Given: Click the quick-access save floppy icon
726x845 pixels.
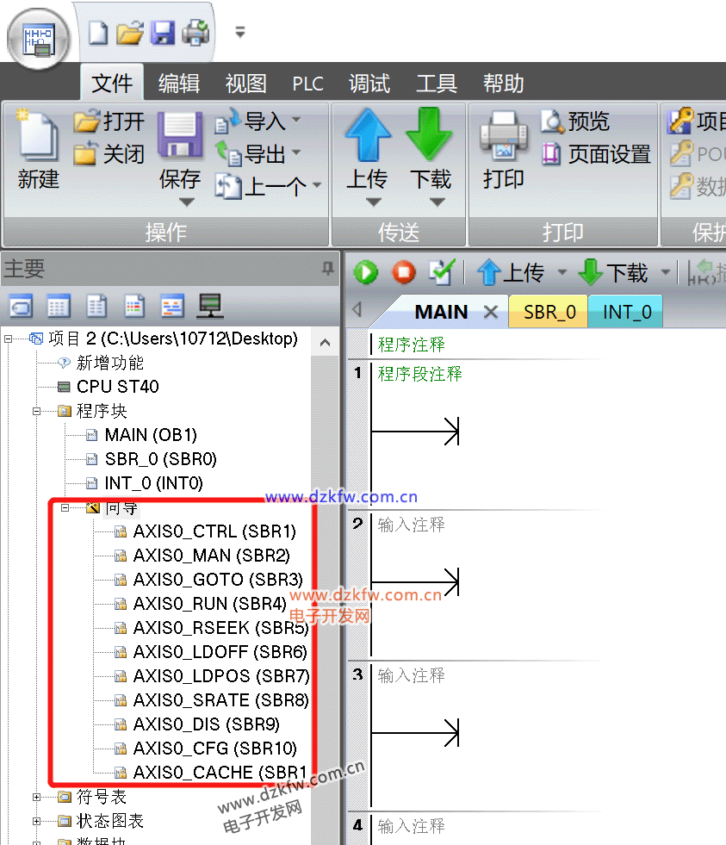Looking at the screenshot, I should [162, 34].
